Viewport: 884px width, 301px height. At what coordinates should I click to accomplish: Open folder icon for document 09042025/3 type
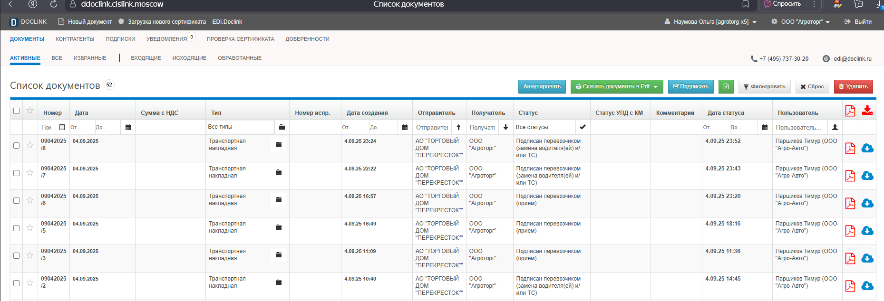pos(279,255)
